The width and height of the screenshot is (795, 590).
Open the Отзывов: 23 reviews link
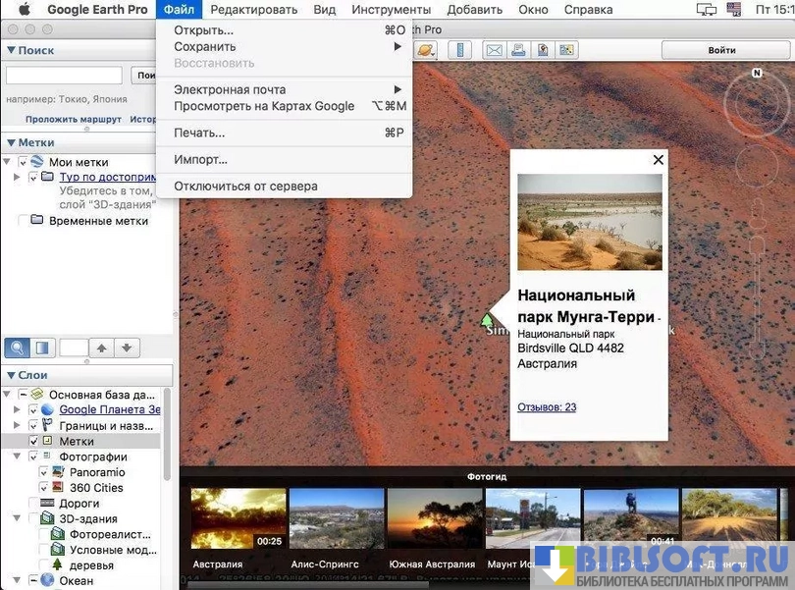(547, 407)
